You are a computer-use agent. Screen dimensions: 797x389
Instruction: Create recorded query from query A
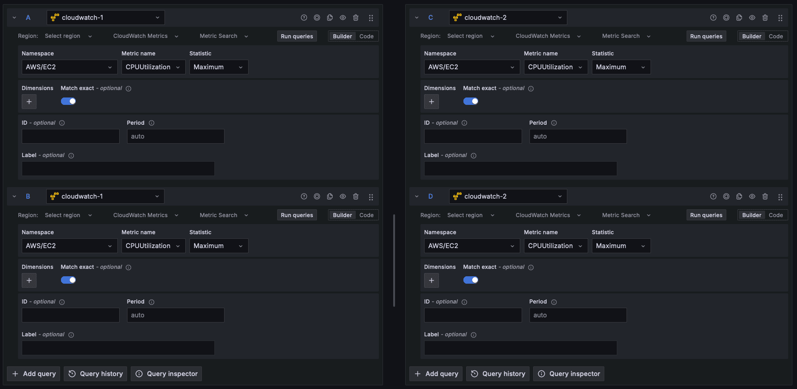pos(317,18)
